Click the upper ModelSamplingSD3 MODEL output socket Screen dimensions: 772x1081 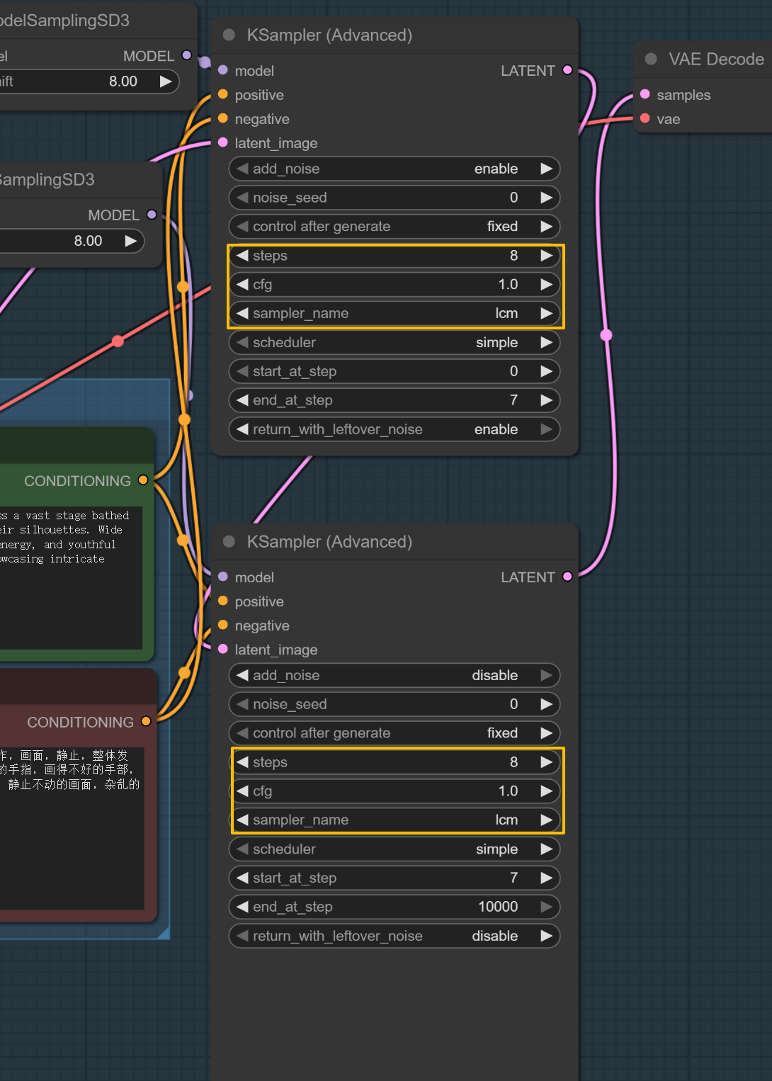tap(187, 55)
